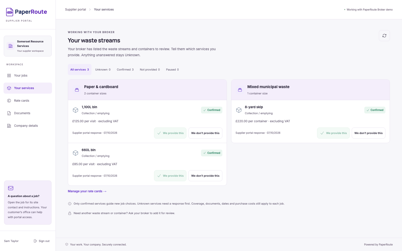402x251 pixels.
Task: Switch to the Unknown 0 tab
Action: tap(103, 70)
